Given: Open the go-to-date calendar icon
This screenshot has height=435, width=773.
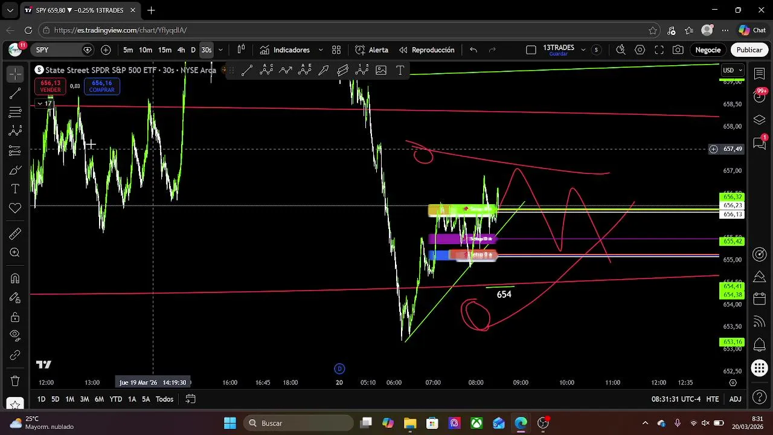Looking at the screenshot, I should (190, 399).
